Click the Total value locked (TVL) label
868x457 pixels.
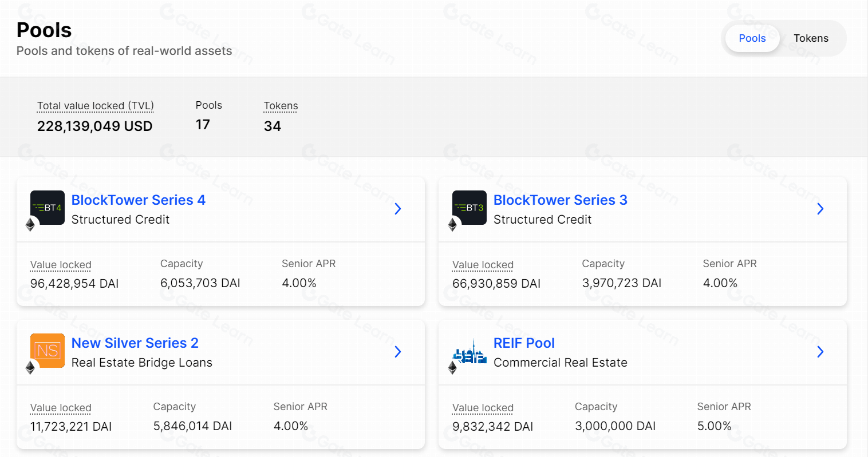pyautogui.click(x=96, y=106)
